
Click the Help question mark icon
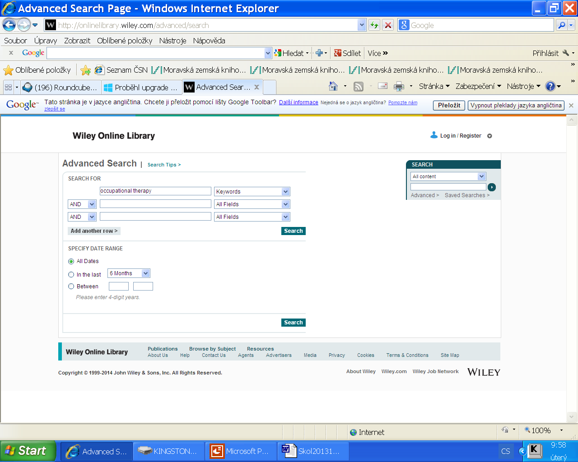[550, 86]
